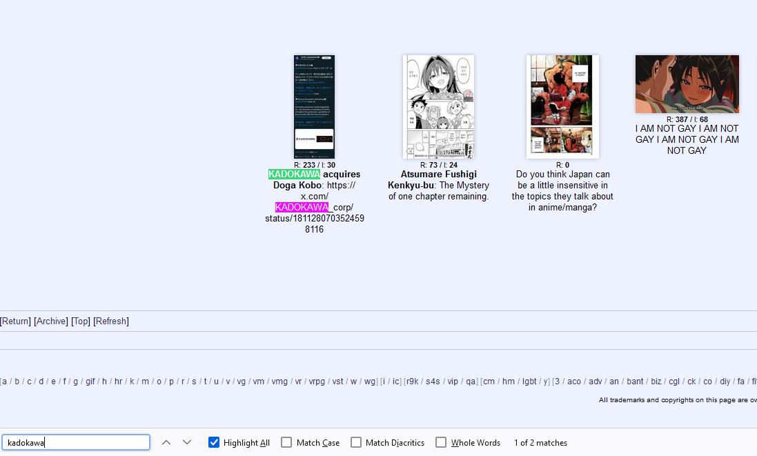Open the 'vst' board link

tap(337, 381)
